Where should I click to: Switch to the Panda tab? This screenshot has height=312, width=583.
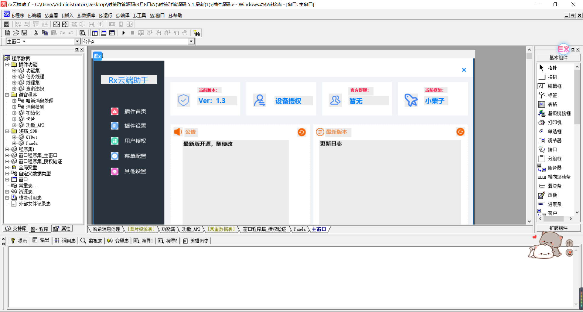point(299,229)
